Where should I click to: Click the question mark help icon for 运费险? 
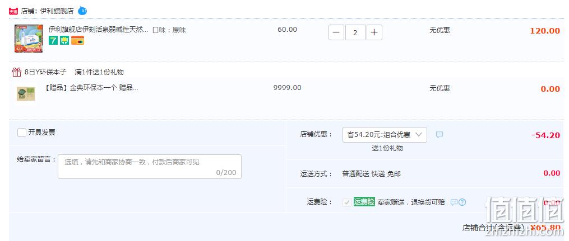(462, 202)
